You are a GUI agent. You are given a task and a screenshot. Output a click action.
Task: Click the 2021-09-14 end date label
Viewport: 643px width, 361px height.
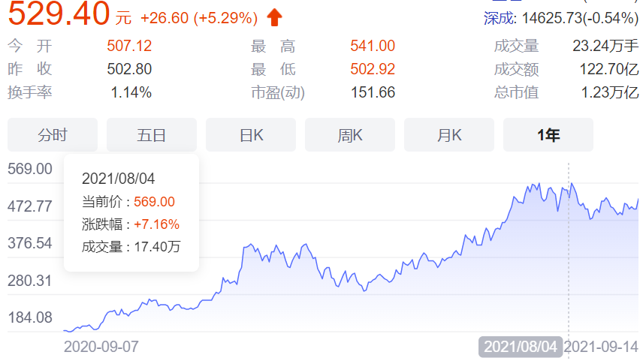click(602, 347)
